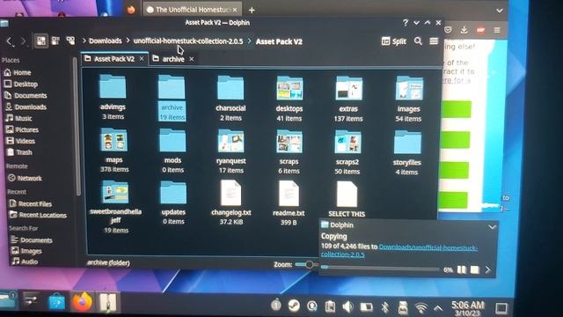Click Downloads in the breadcrumb path

tap(106, 41)
